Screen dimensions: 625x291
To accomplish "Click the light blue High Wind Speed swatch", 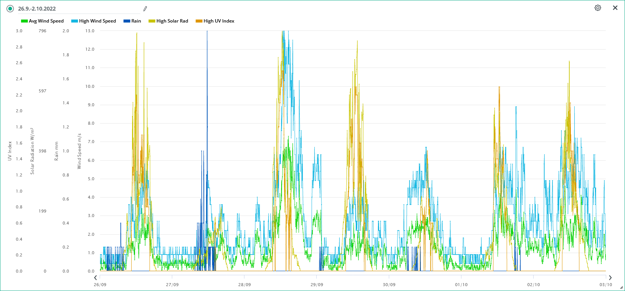I will [x=74, y=21].
